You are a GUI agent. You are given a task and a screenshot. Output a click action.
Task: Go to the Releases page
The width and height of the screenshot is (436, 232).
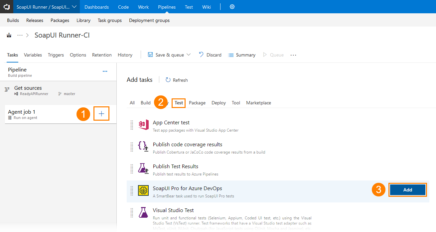pos(35,20)
